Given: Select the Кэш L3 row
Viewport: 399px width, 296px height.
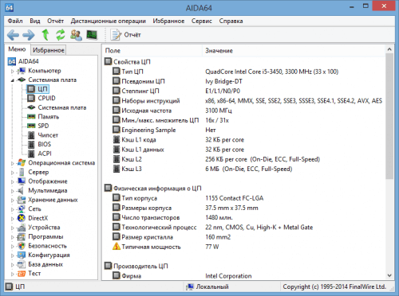Looking at the screenshot, I should point(243,169).
